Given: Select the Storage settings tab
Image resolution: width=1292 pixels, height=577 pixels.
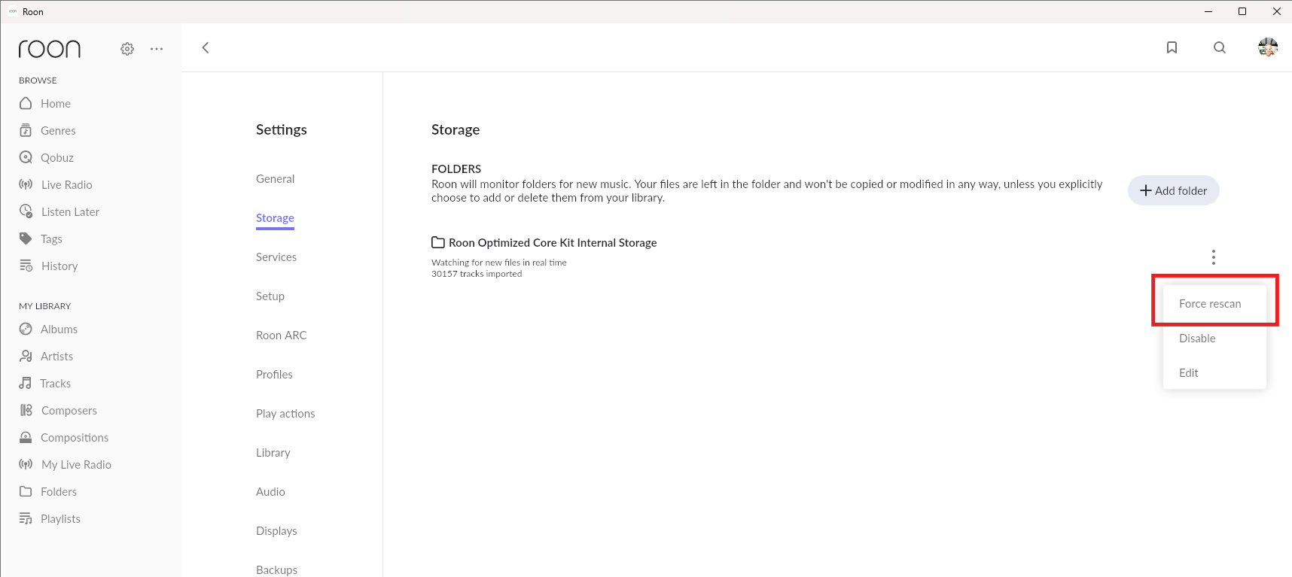Looking at the screenshot, I should click(275, 218).
